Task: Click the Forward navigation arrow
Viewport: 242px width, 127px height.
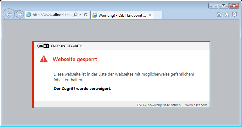Action: pos(20,15)
